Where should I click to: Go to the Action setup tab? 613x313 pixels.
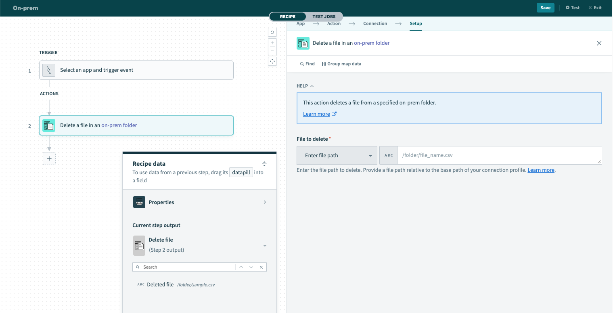pos(334,23)
